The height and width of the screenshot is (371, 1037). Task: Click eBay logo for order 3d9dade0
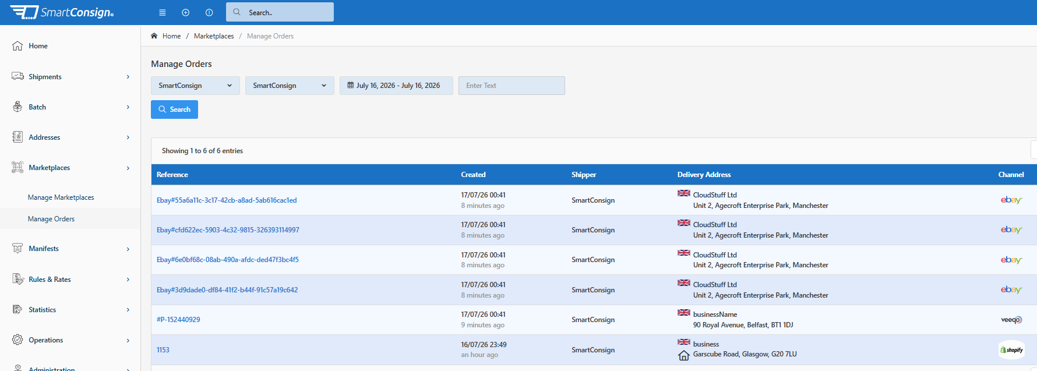pos(1011,289)
